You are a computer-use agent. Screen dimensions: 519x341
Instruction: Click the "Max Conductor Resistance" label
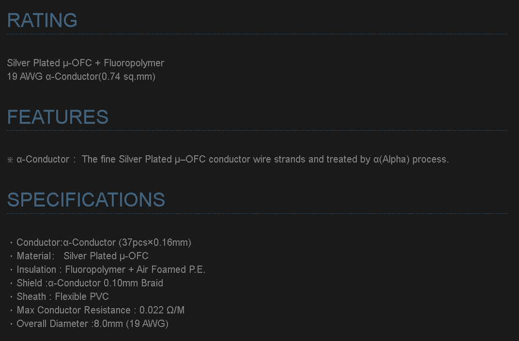pos(74,310)
